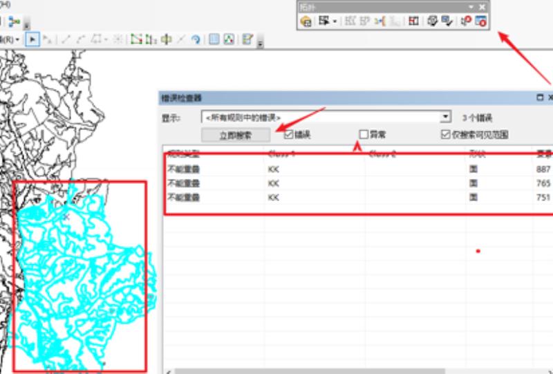Click the horizontal scrollbar in Error Inspector
The image size is (553, 374).
click(310, 371)
